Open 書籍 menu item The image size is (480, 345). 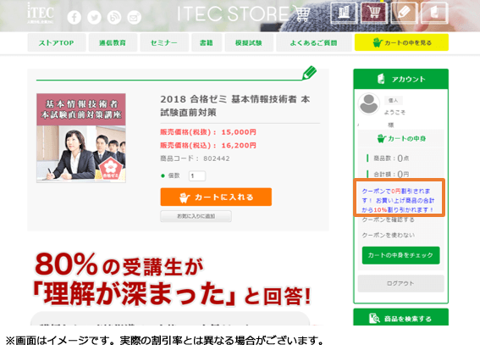207,42
